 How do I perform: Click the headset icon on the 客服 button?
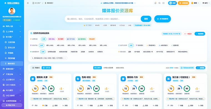click(x=170, y=3)
